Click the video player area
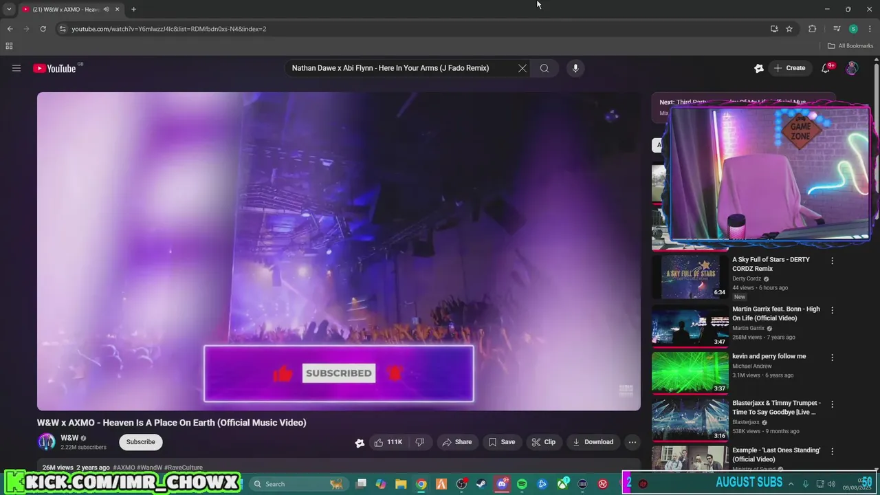The image size is (880, 495). click(x=338, y=251)
